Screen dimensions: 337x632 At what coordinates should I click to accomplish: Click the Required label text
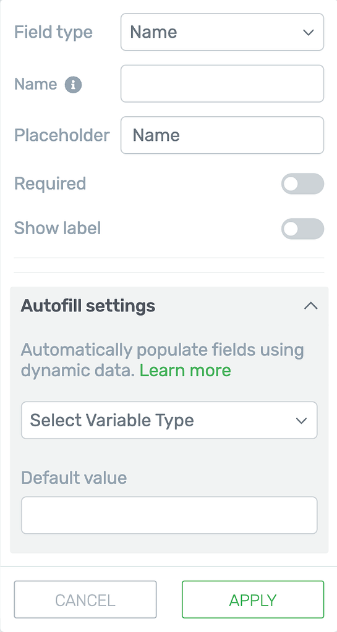pos(50,183)
